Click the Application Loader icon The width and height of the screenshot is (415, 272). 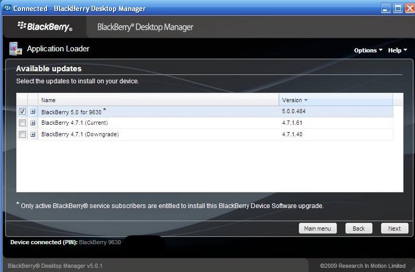[x=15, y=49]
